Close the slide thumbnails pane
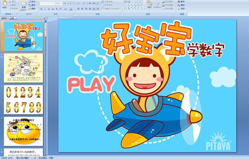 coord(45,18)
